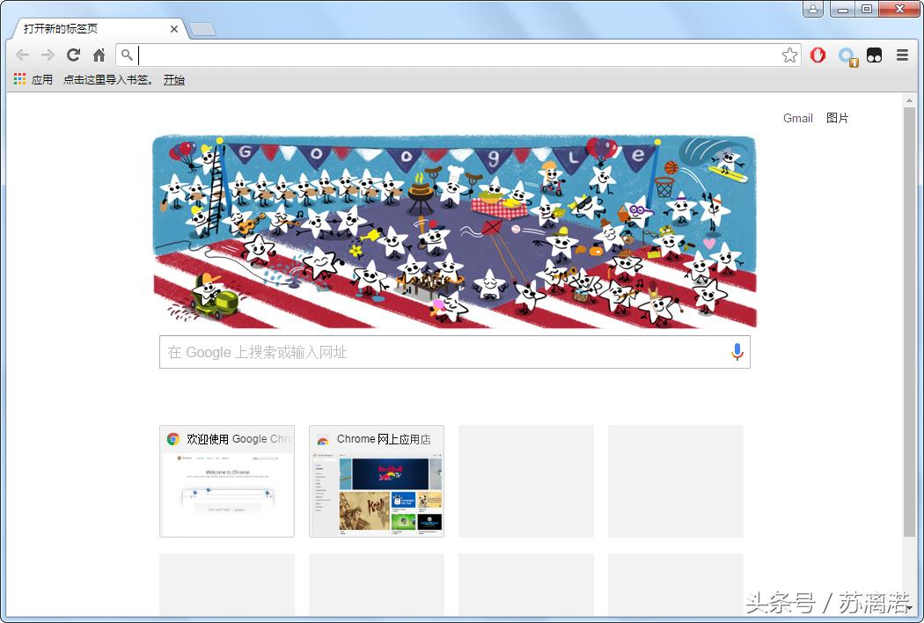Open a new tab with the new tab button

pos(202,29)
